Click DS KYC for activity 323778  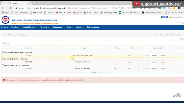point(147,56)
